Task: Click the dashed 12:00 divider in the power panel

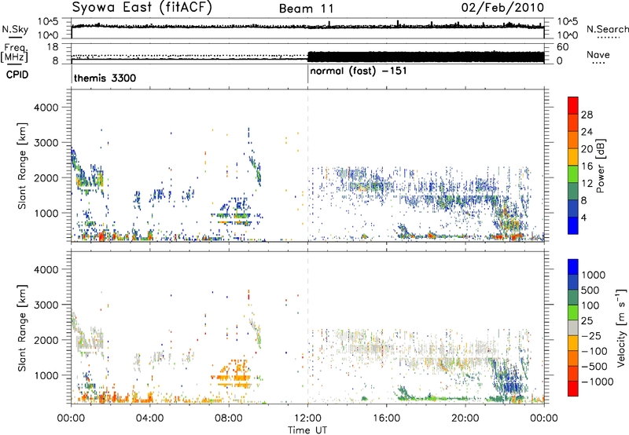Action: (307, 166)
